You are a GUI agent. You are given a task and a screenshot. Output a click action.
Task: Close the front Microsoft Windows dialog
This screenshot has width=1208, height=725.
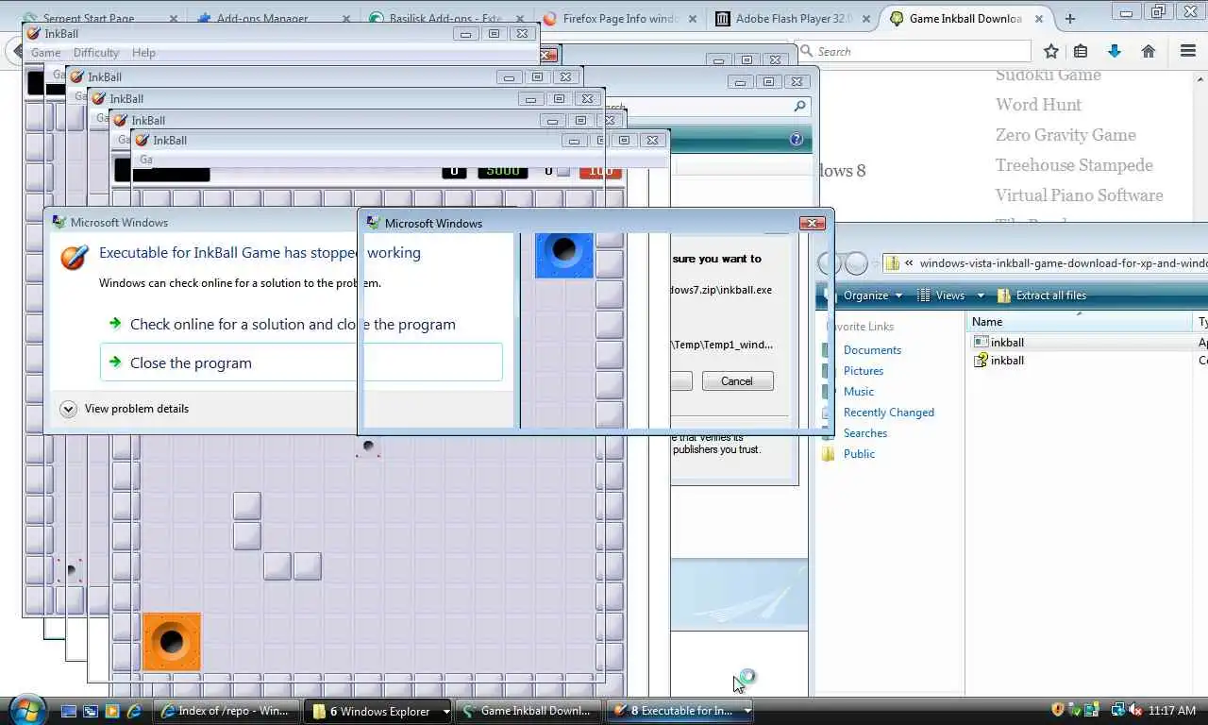click(x=812, y=224)
